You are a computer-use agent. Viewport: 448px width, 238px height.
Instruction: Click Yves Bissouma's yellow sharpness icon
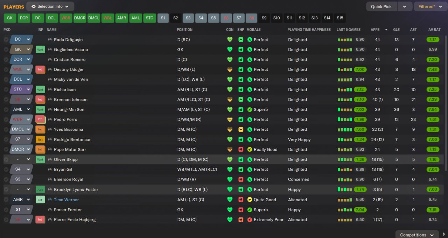point(241,129)
